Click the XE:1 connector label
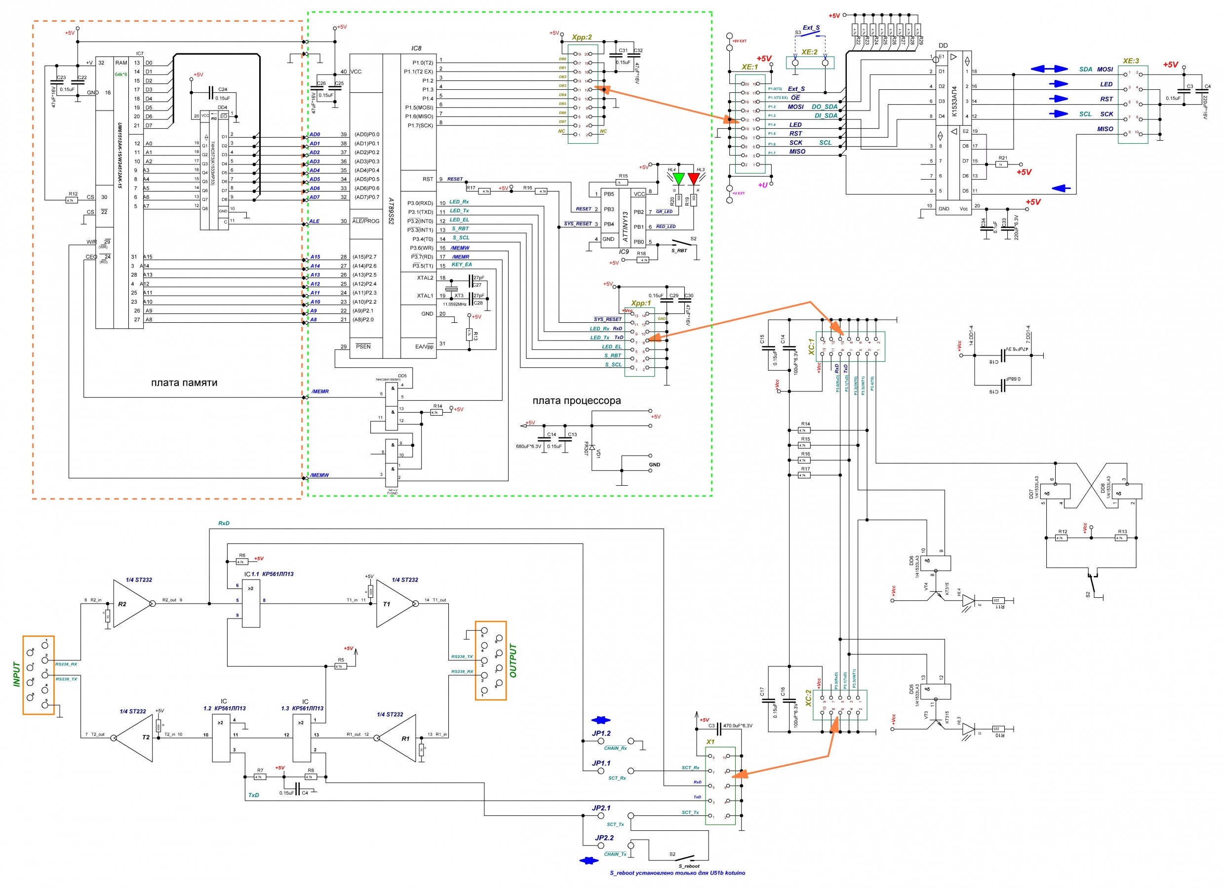This screenshot has height=888, width=1223. coord(750,67)
